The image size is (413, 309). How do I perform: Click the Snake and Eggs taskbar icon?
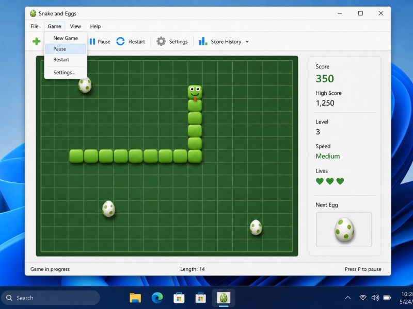224,298
